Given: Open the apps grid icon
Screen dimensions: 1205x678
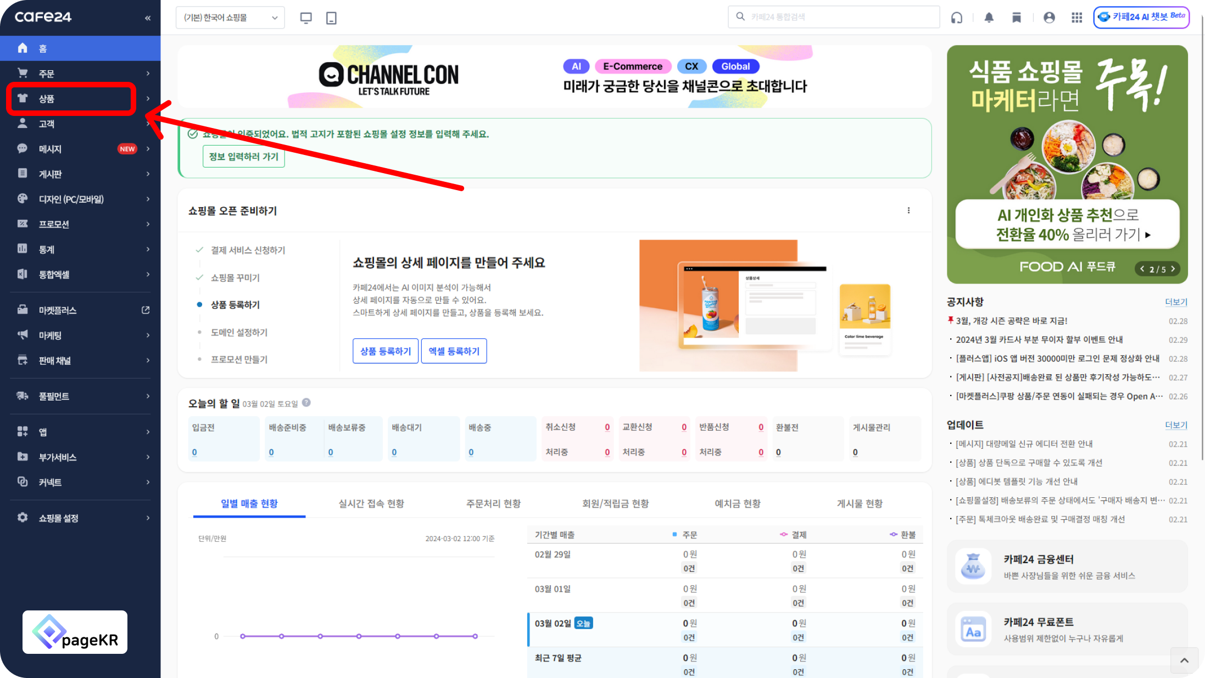Looking at the screenshot, I should pyautogui.click(x=1076, y=18).
